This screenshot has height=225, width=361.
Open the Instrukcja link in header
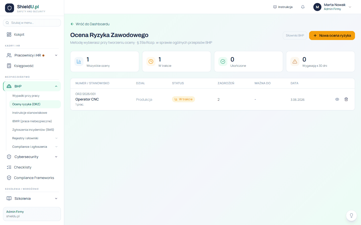(x=283, y=7)
